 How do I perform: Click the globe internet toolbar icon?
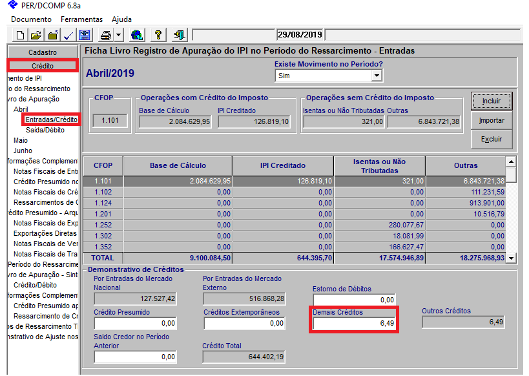tap(136, 35)
